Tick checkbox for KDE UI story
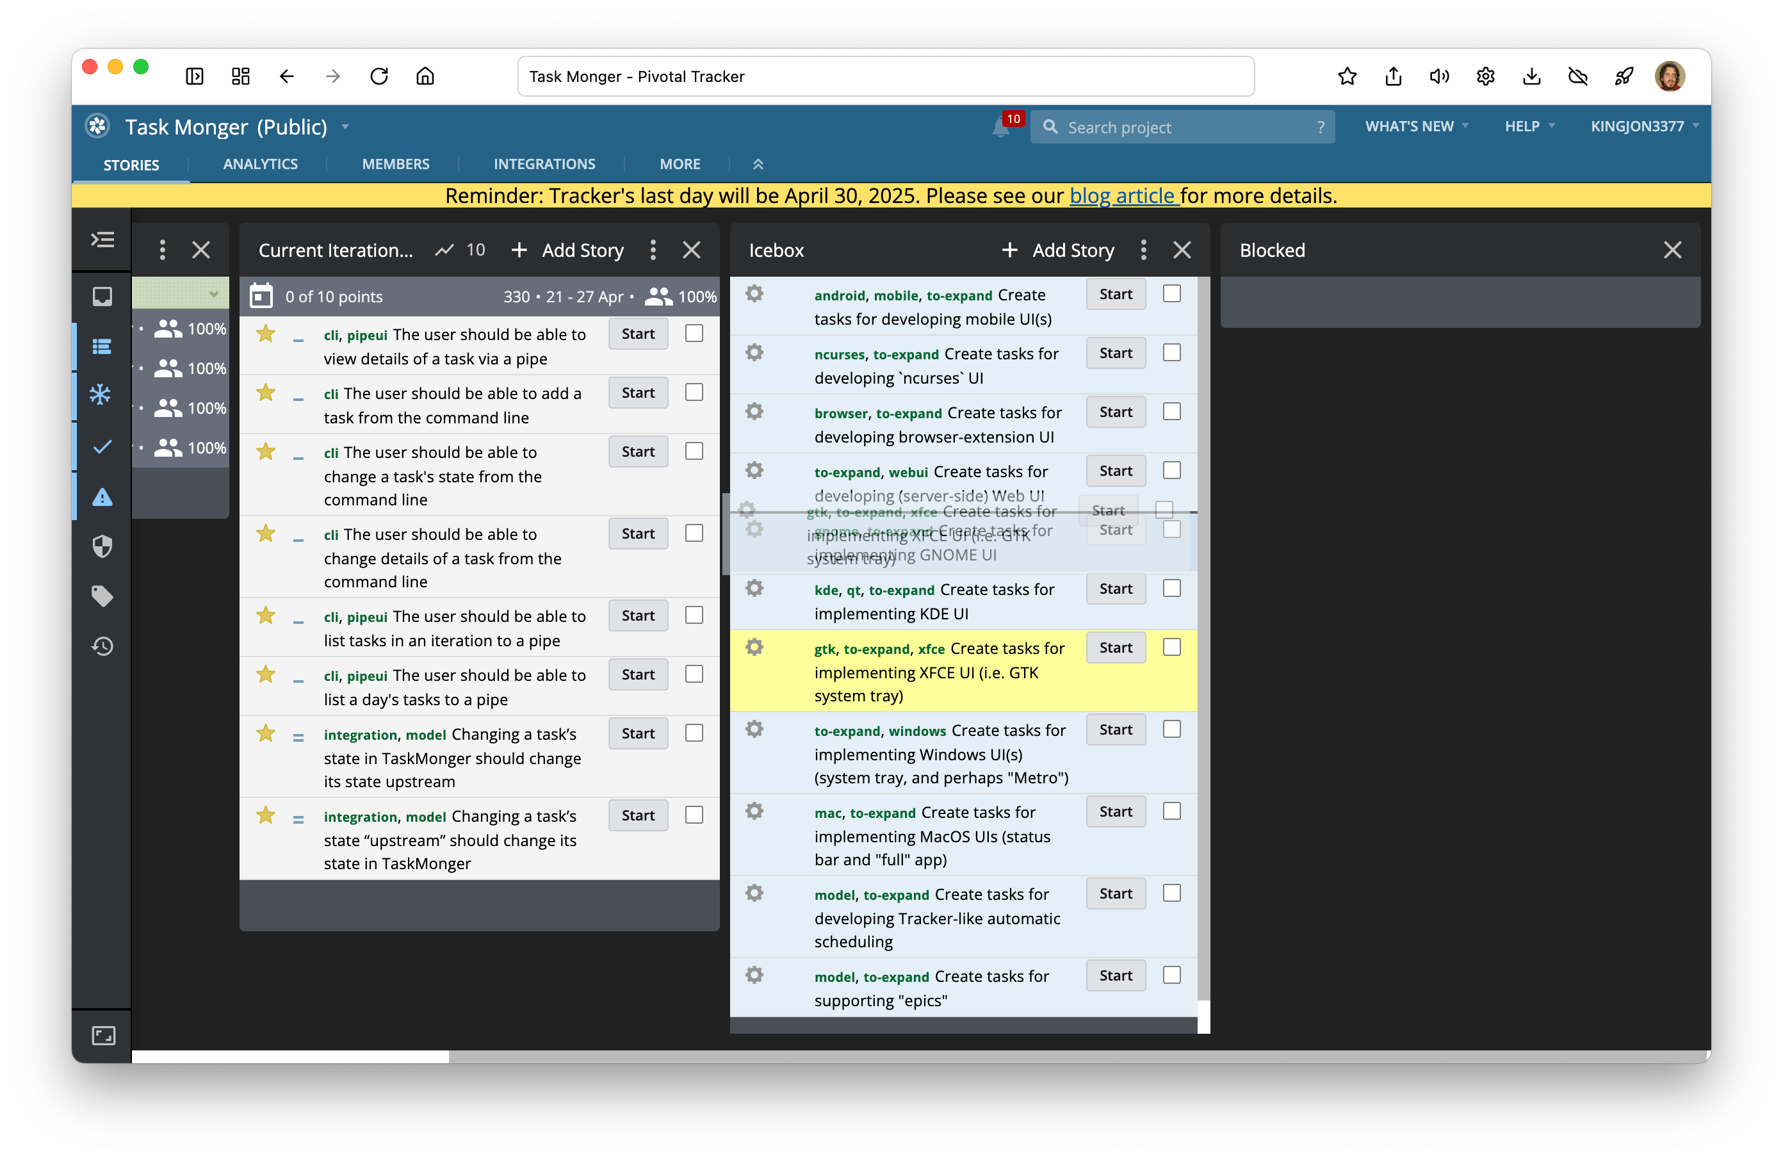The height and width of the screenshot is (1158, 1783). pos(1171,589)
